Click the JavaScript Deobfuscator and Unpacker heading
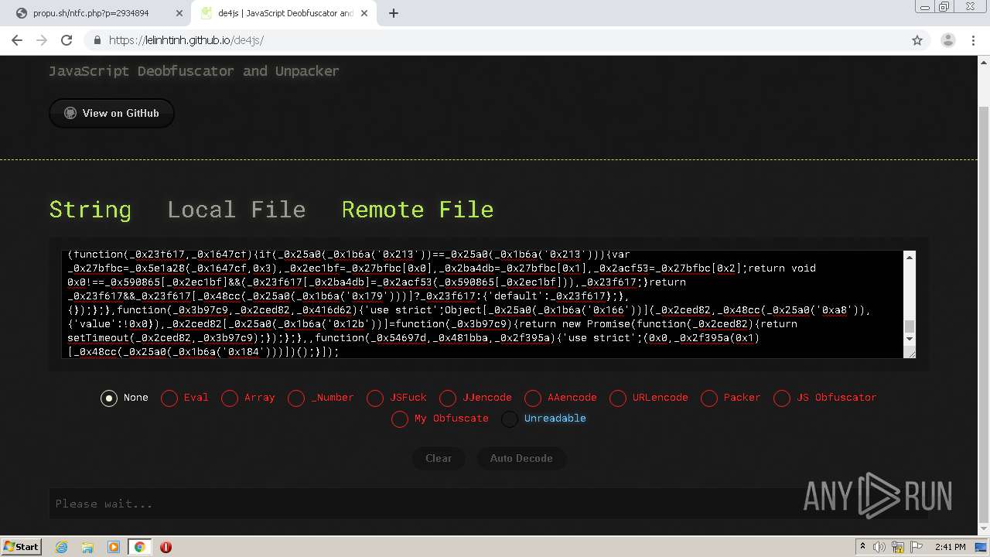990x557 pixels. point(194,71)
